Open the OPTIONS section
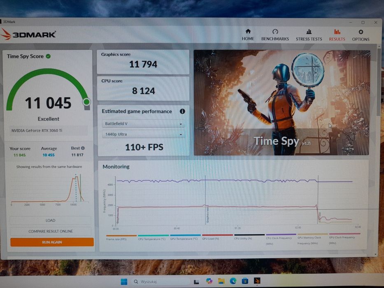384x288 pixels. tap(361, 35)
